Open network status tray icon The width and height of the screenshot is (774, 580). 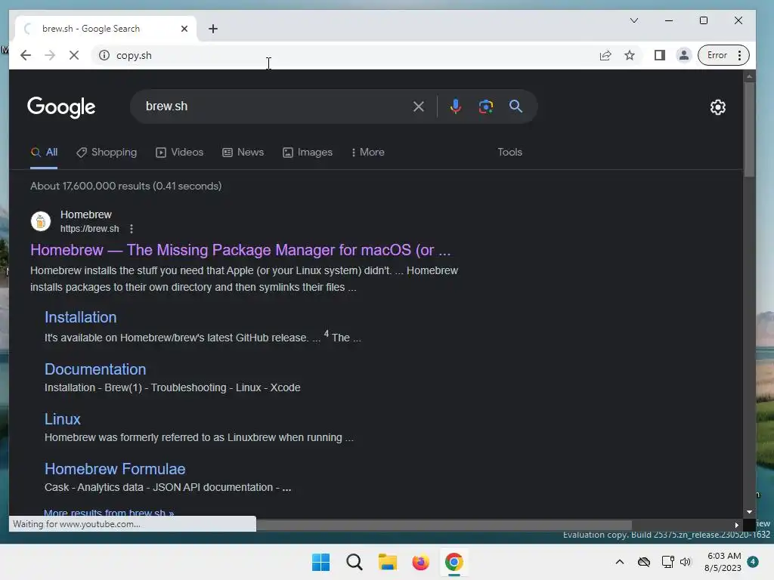667,562
